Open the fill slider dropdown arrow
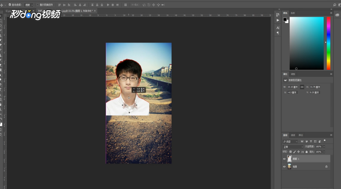Viewport: 341px width, 189px height. coord(324,152)
